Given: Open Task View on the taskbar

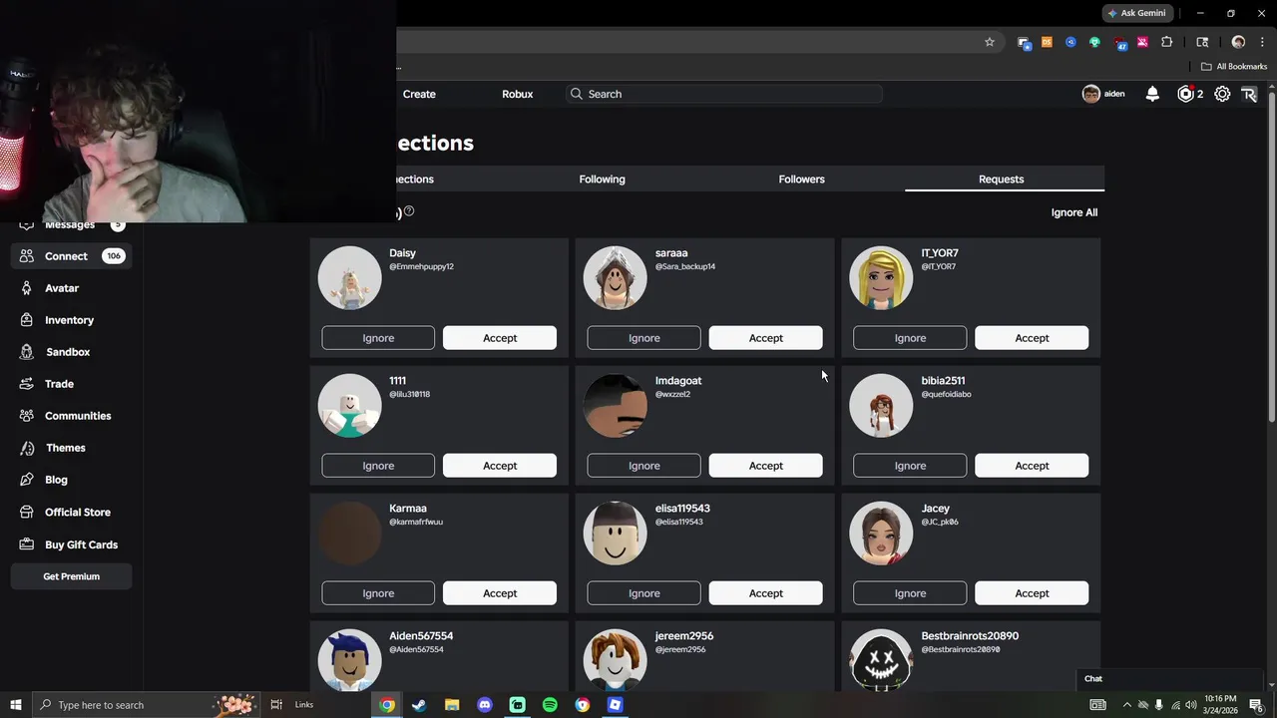Looking at the screenshot, I should click(276, 705).
